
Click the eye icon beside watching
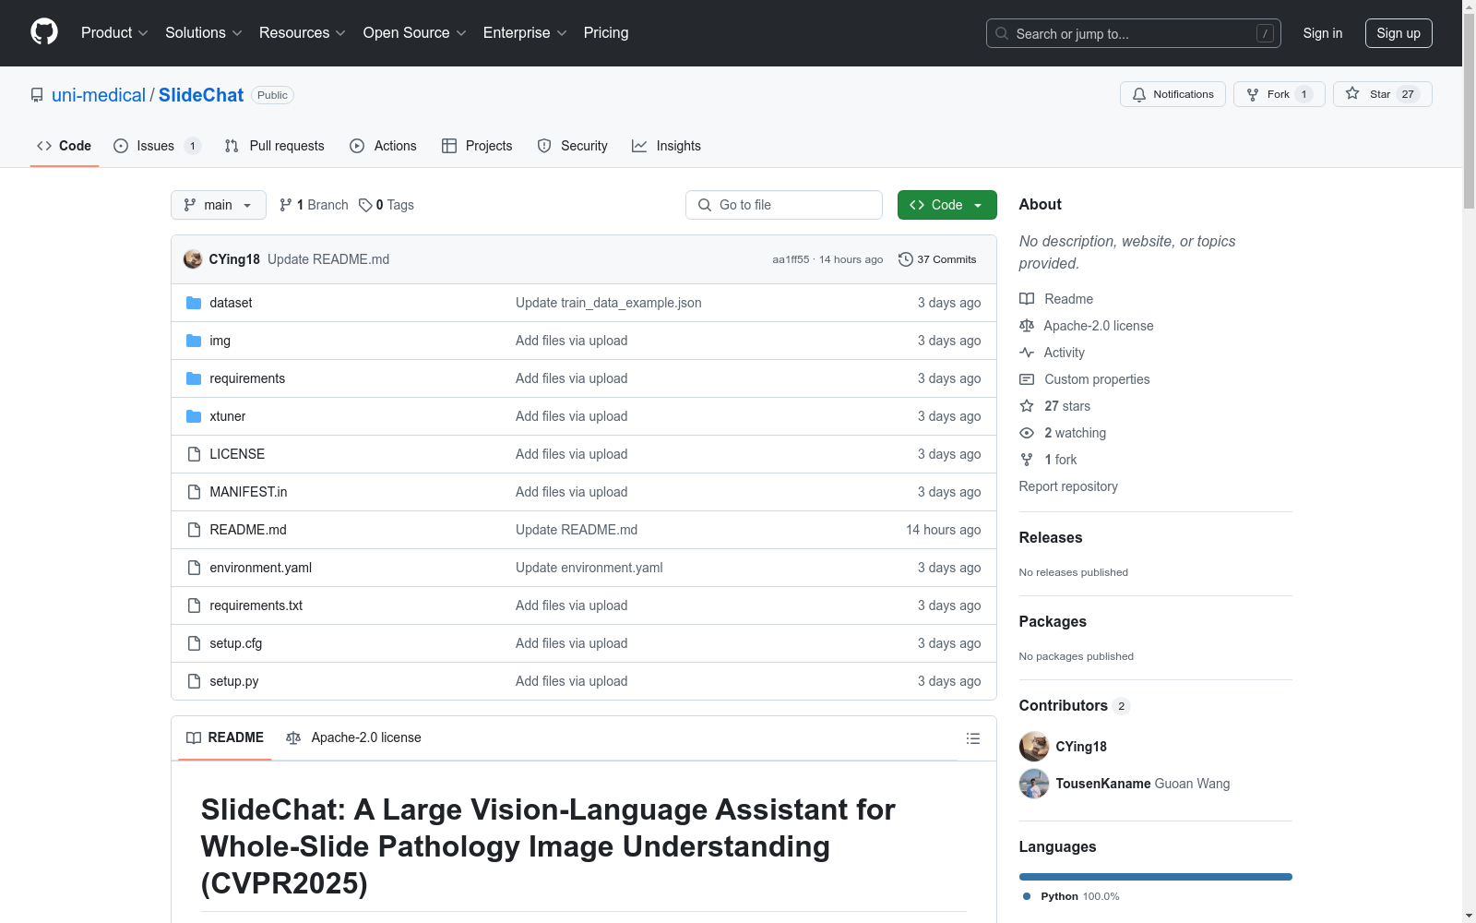[1027, 433]
